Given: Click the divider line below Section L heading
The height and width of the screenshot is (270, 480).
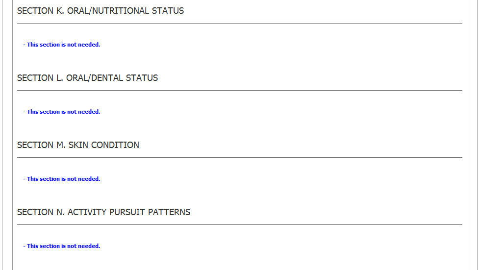Looking at the screenshot, I should (239, 90).
